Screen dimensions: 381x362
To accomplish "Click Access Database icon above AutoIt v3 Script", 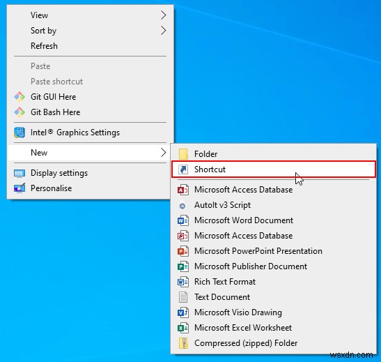I will pos(183,190).
